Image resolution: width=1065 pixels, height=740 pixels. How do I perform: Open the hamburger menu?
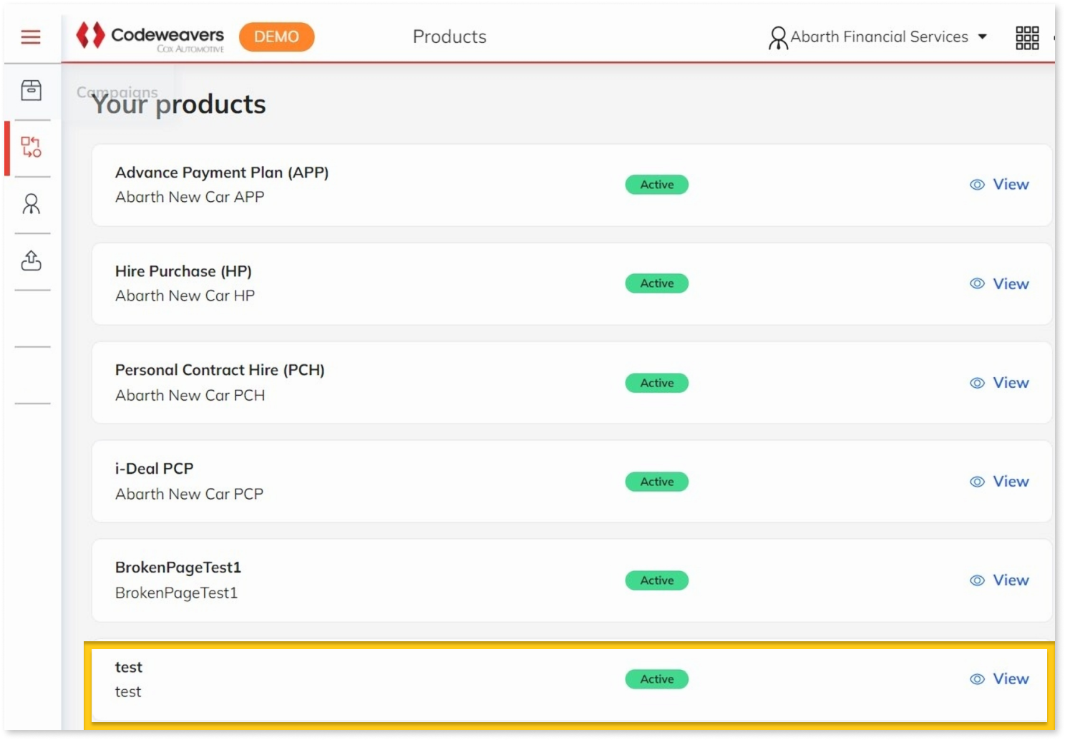coord(31,36)
